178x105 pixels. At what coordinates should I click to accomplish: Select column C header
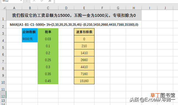pos(48,8)
